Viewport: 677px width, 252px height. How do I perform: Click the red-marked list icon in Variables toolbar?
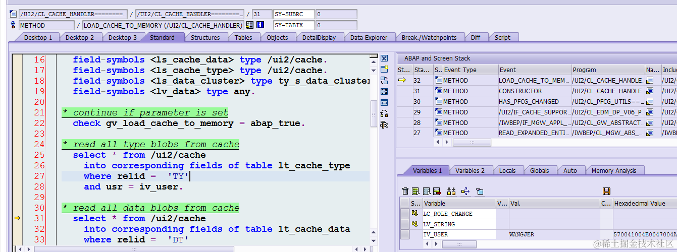pos(437,191)
